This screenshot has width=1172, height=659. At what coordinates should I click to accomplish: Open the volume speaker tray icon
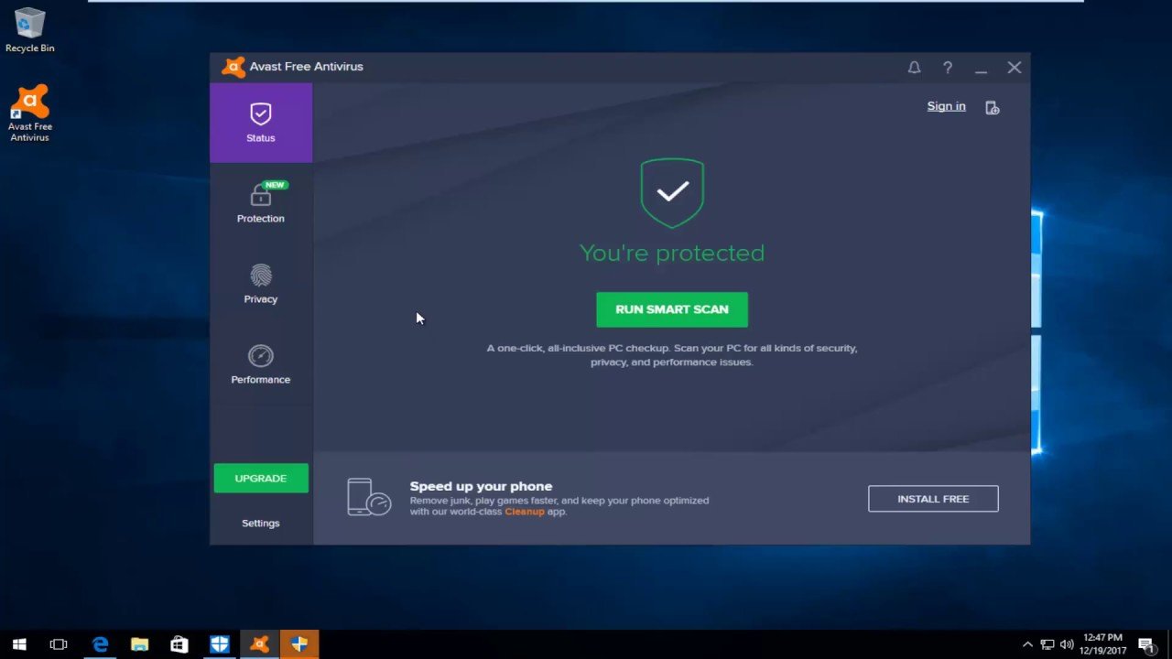click(1067, 644)
